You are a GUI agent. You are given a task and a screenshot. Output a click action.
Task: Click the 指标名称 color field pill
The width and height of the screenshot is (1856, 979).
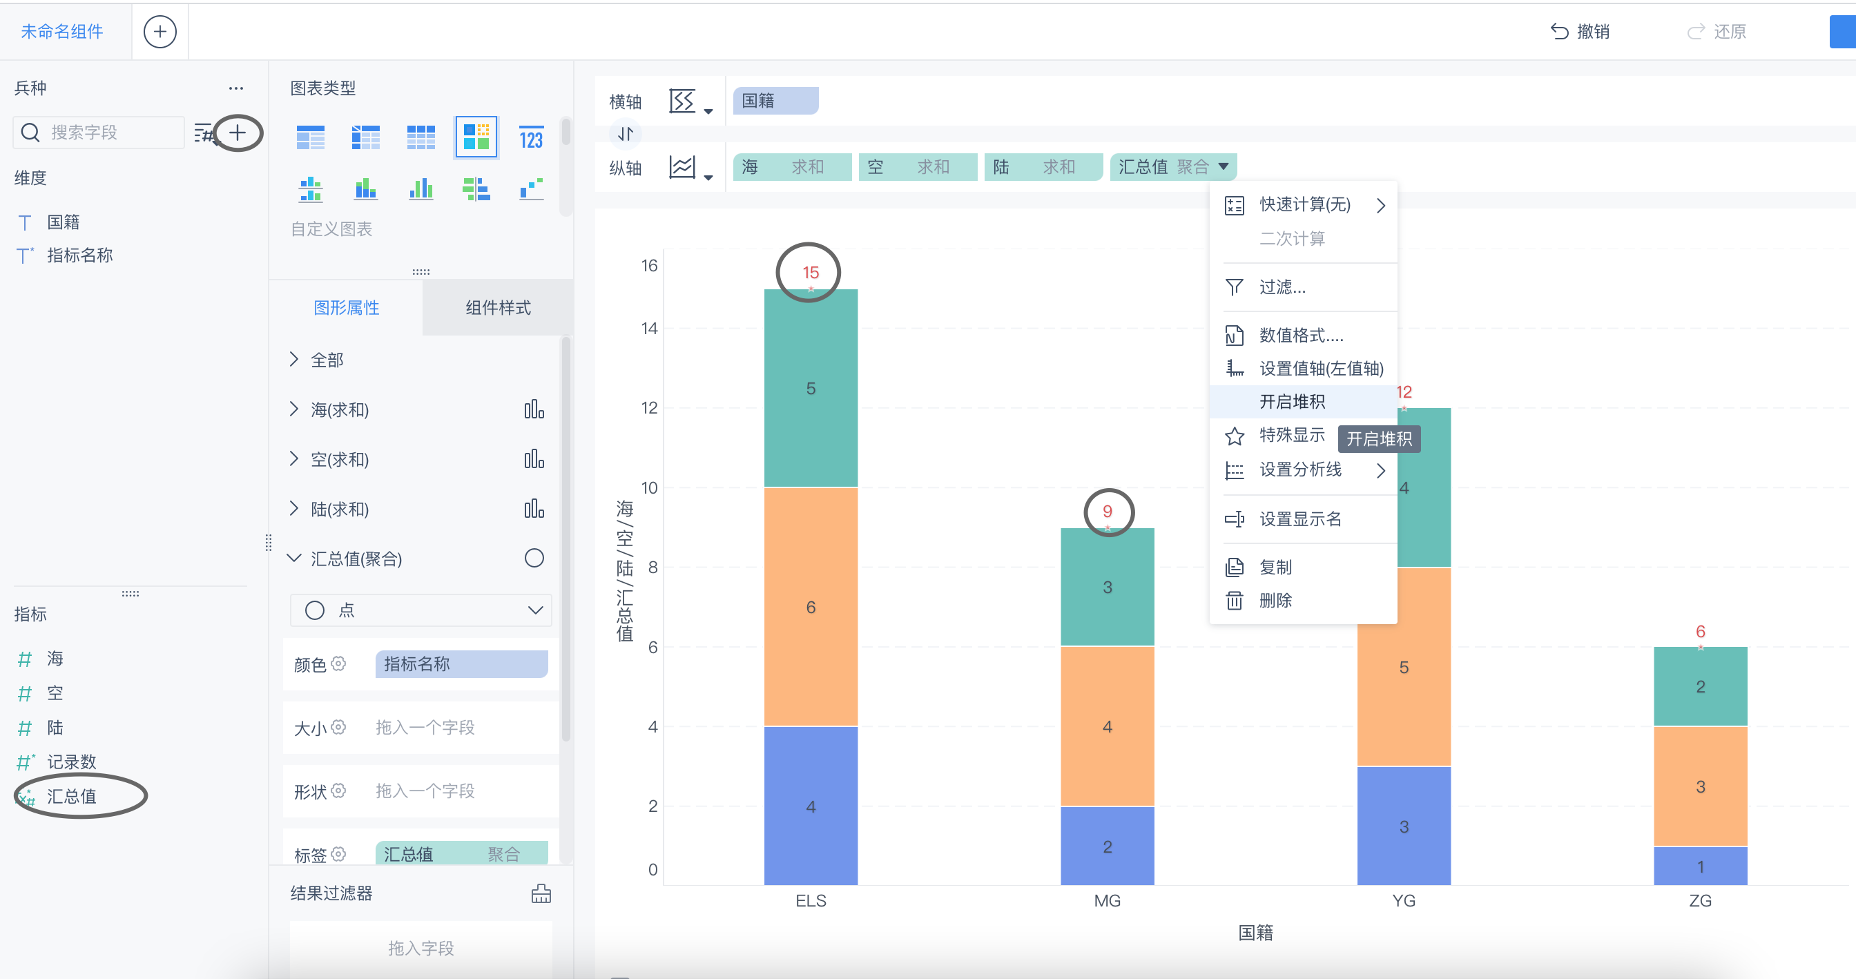462,663
